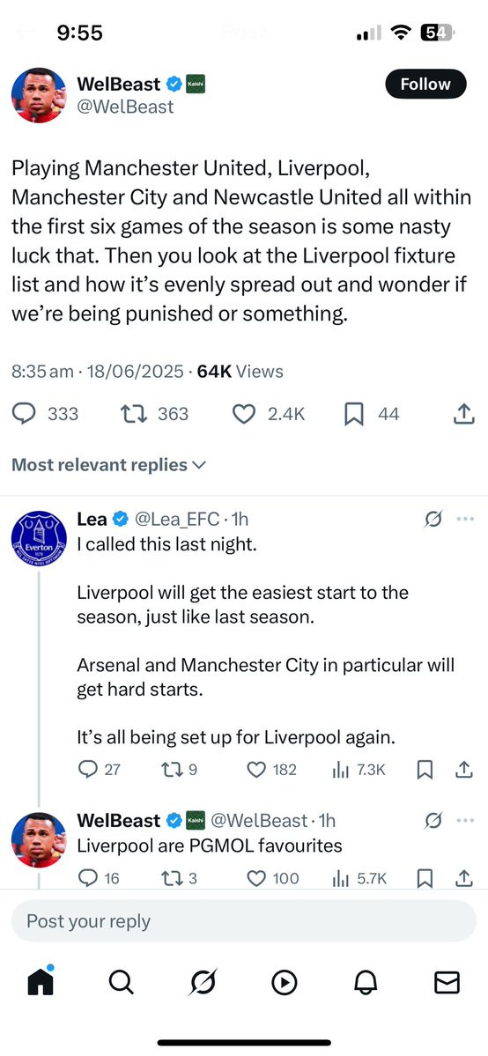Follow the WelBeast account
488x1056 pixels.
pos(425,85)
